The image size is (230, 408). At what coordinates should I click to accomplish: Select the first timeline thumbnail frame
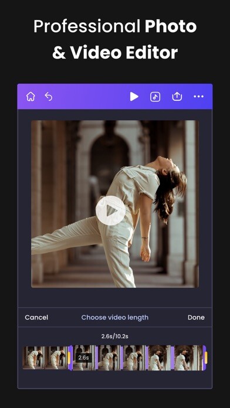click(33, 357)
